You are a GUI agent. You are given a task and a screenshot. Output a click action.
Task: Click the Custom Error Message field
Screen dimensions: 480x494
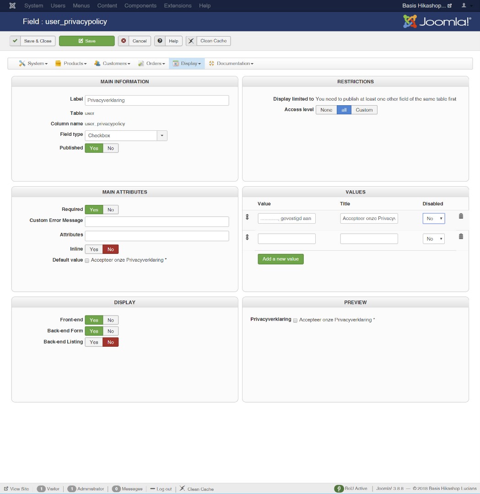pyautogui.click(x=157, y=221)
